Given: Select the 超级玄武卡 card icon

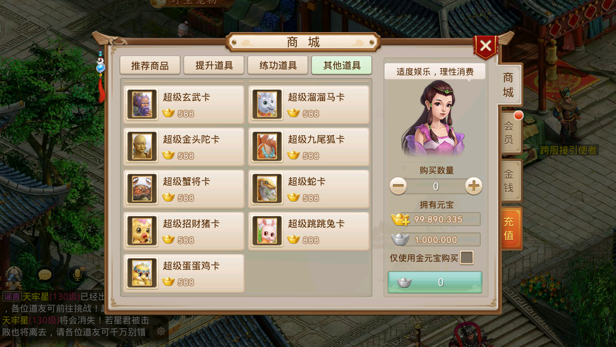Looking at the screenshot, I should tap(142, 105).
